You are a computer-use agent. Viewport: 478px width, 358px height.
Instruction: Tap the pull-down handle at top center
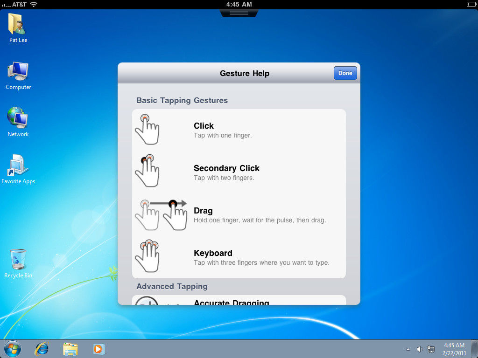(x=239, y=13)
